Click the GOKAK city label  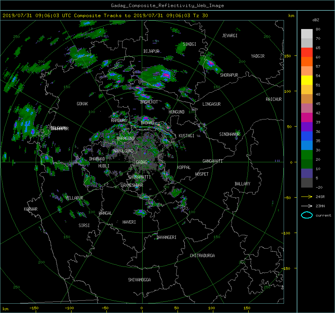[x=82, y=104]
